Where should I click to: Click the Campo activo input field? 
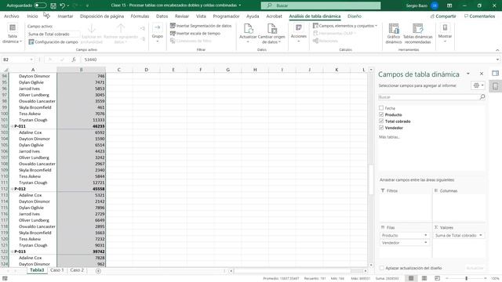[x=54, y=34]
